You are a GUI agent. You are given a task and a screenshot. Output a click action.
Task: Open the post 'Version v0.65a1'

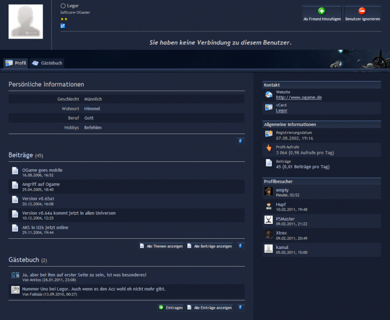[x=38, y=199]
